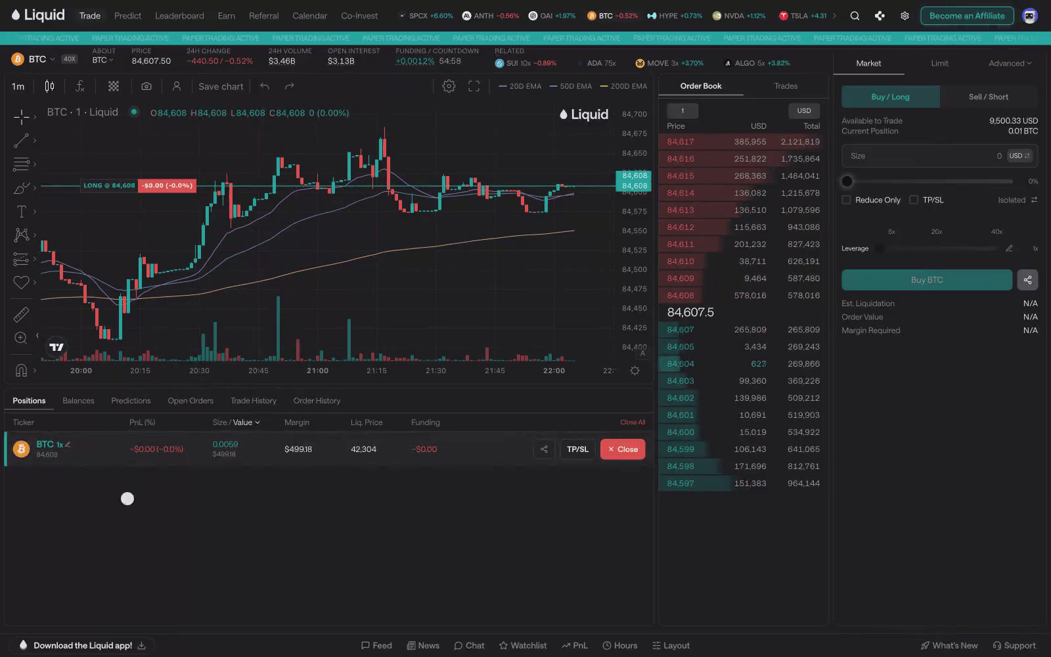The height and width of the screenshot is (657, 1051).
Task: Open the heart icons tool
Action: coord(21,283)
